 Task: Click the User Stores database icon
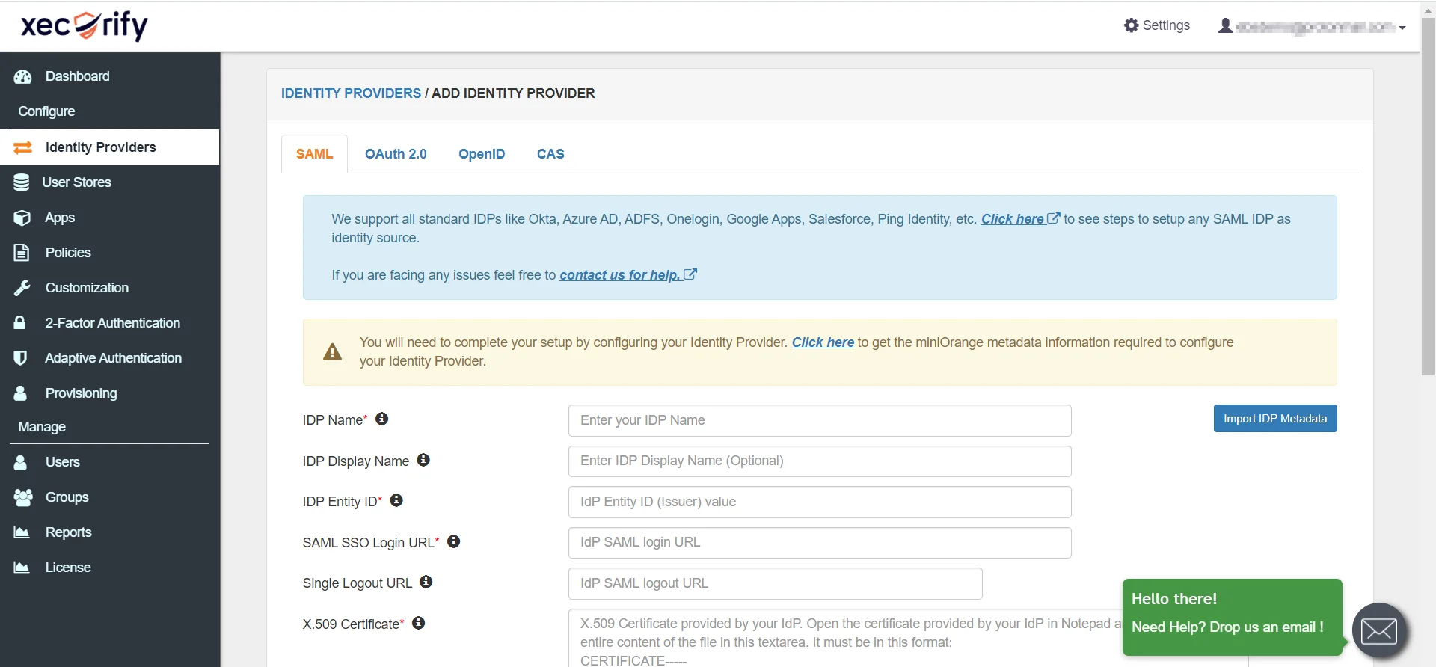click(x=22, y=182)
